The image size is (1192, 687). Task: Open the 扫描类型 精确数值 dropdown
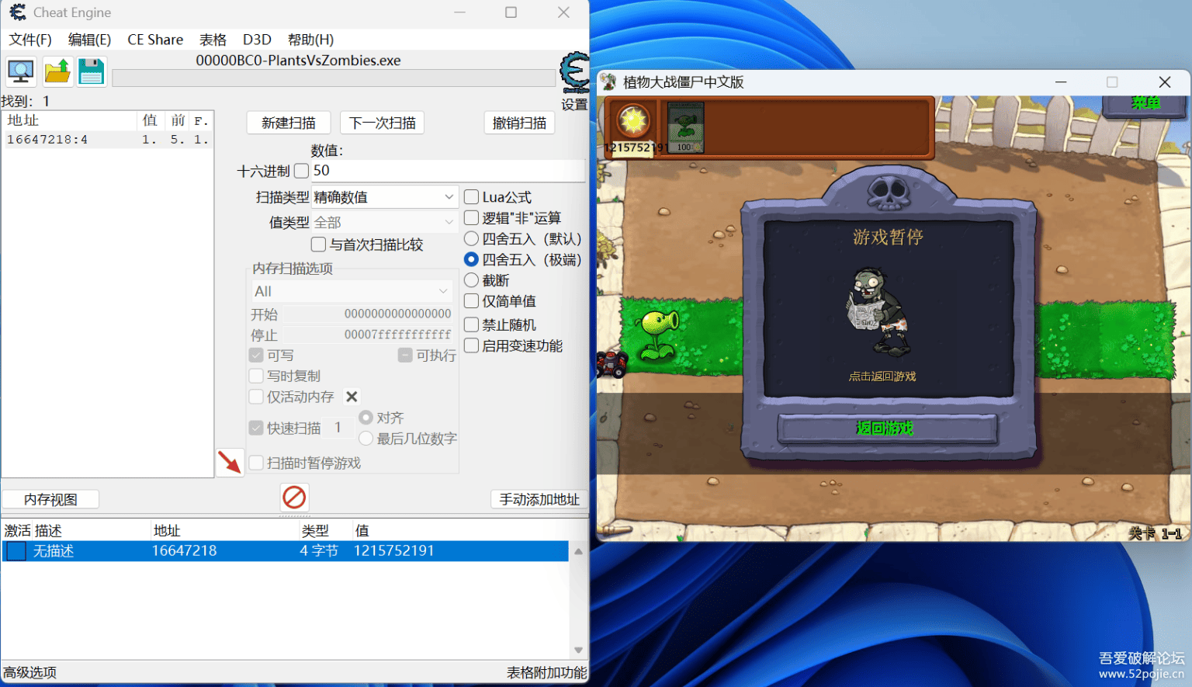tap(384, 197)
